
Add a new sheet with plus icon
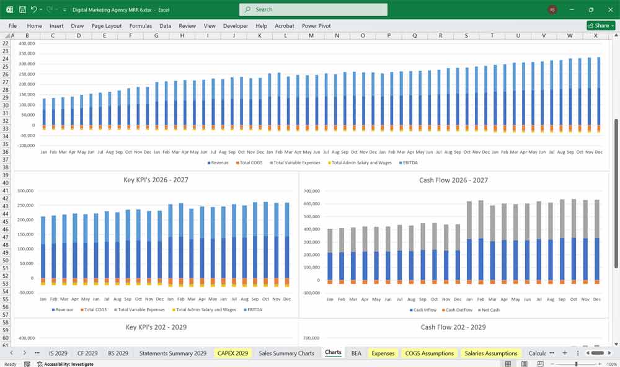564,353
